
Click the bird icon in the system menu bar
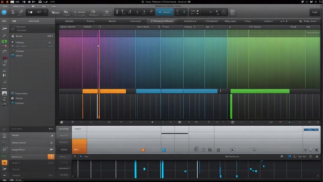(x=311, y=2)
